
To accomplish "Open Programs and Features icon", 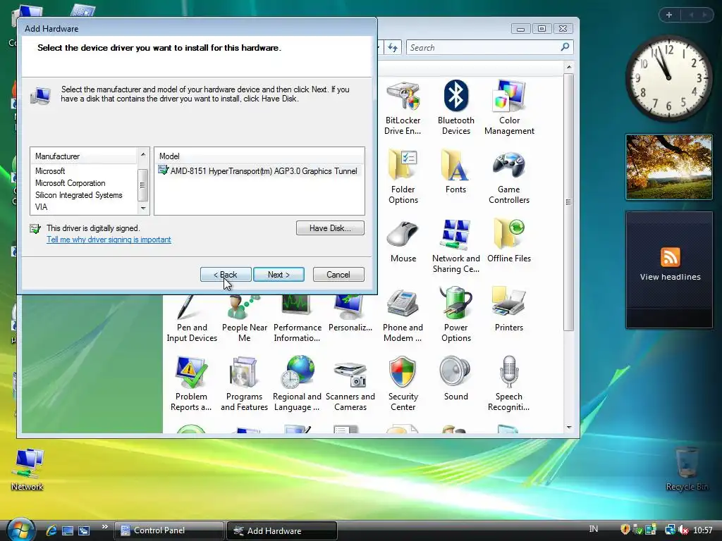I will pyautogui.click(x=244, y=384).
